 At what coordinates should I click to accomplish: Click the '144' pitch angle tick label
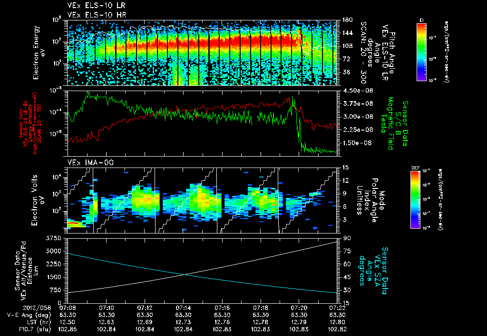(x=347, y=33)
